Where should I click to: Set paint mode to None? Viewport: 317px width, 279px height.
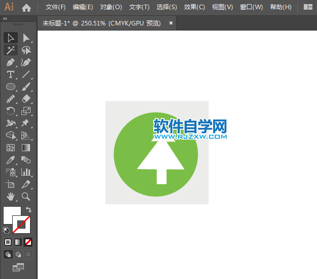coord(28,242)
